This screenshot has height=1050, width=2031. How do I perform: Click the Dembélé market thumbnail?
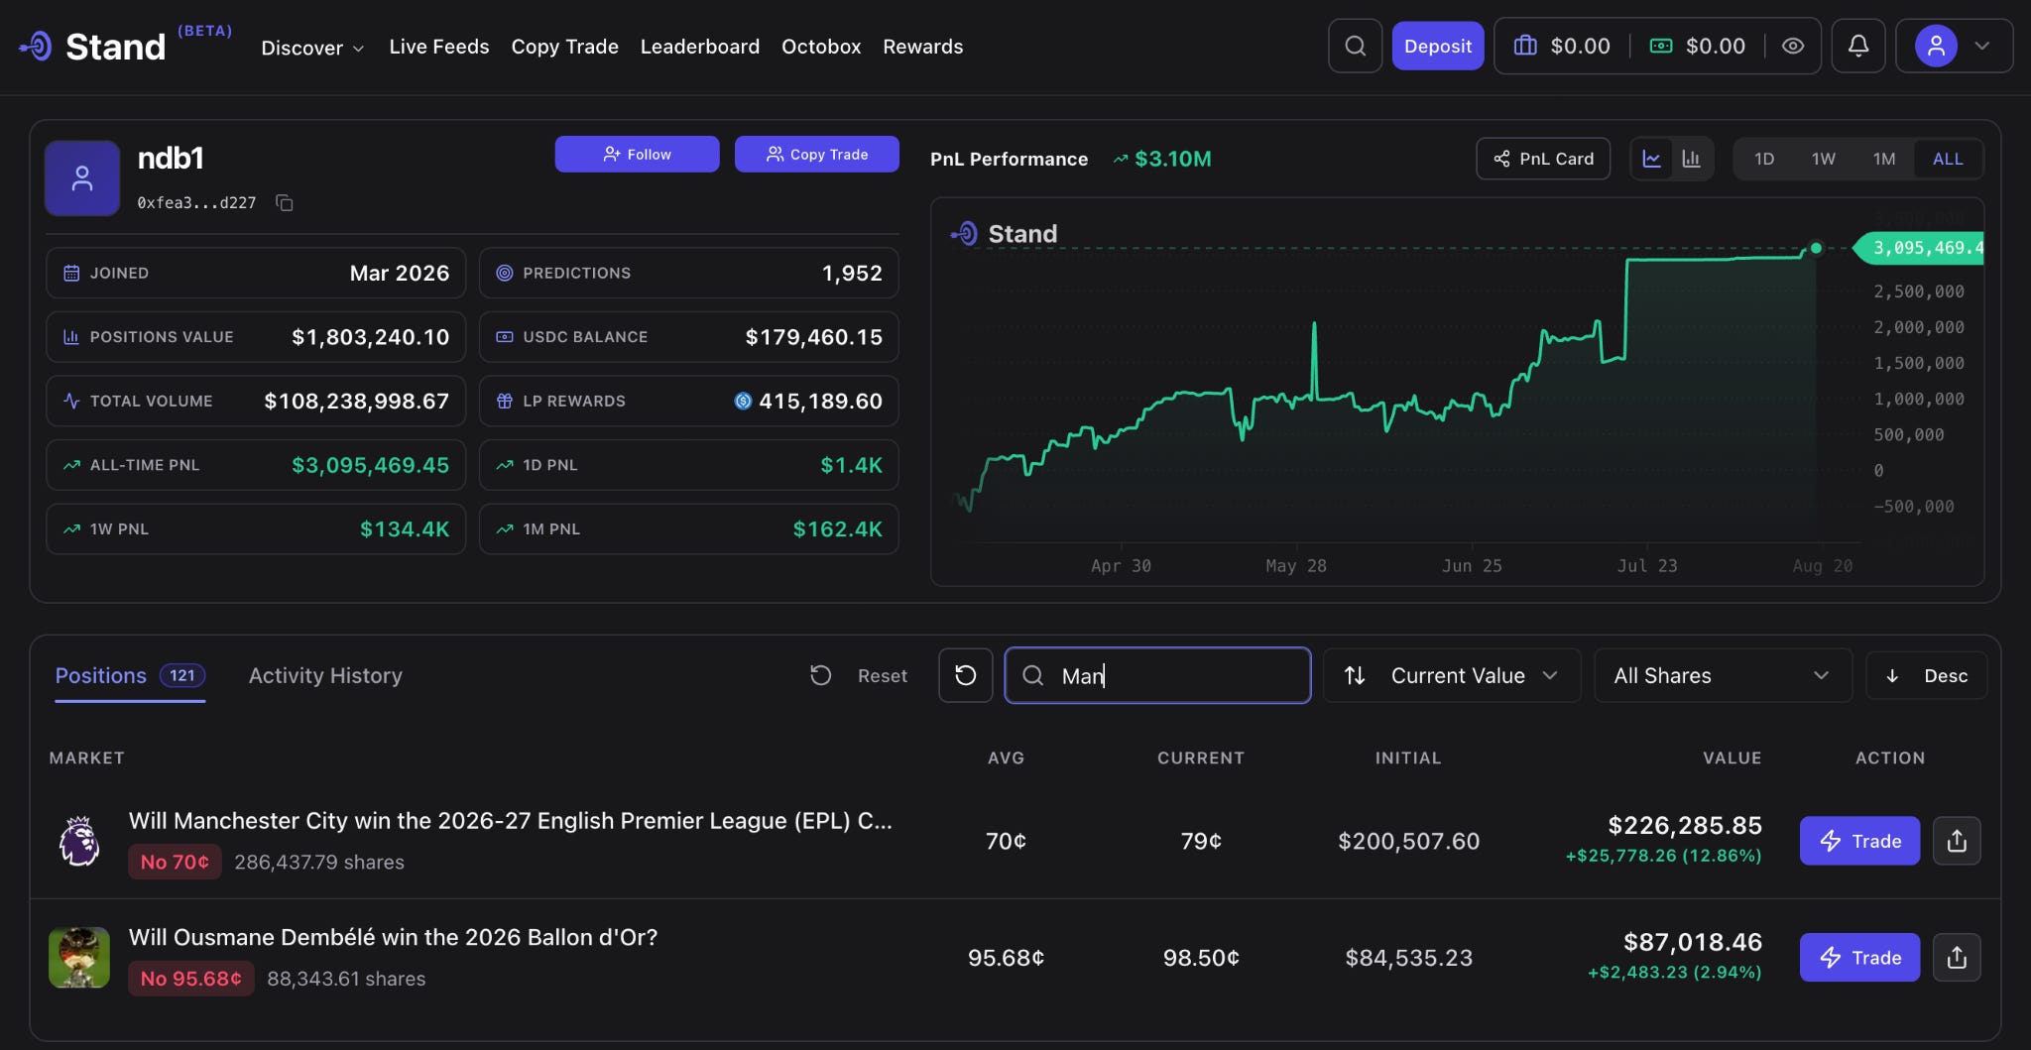(79, 958)
